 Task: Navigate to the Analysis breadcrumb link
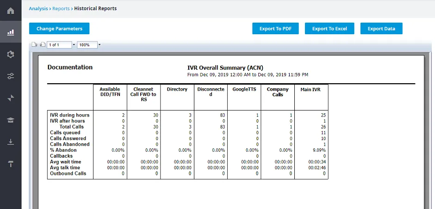[38, 9]
